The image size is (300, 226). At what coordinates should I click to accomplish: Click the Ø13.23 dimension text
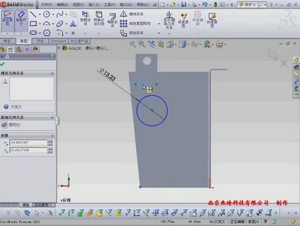(108, 75)
